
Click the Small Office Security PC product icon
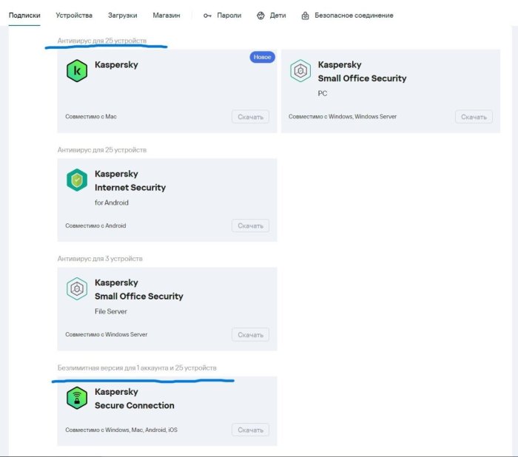pos(300,71)
